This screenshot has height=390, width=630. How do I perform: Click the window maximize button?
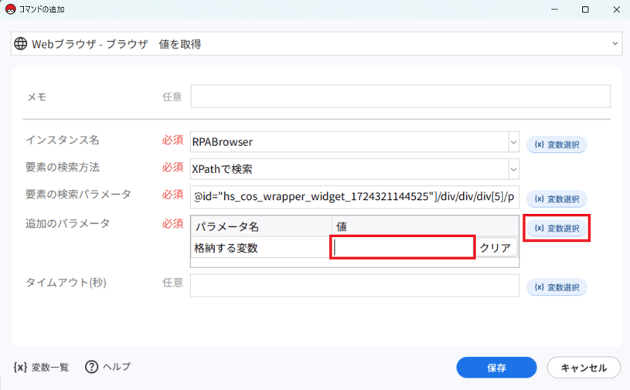tap(585, 9)
